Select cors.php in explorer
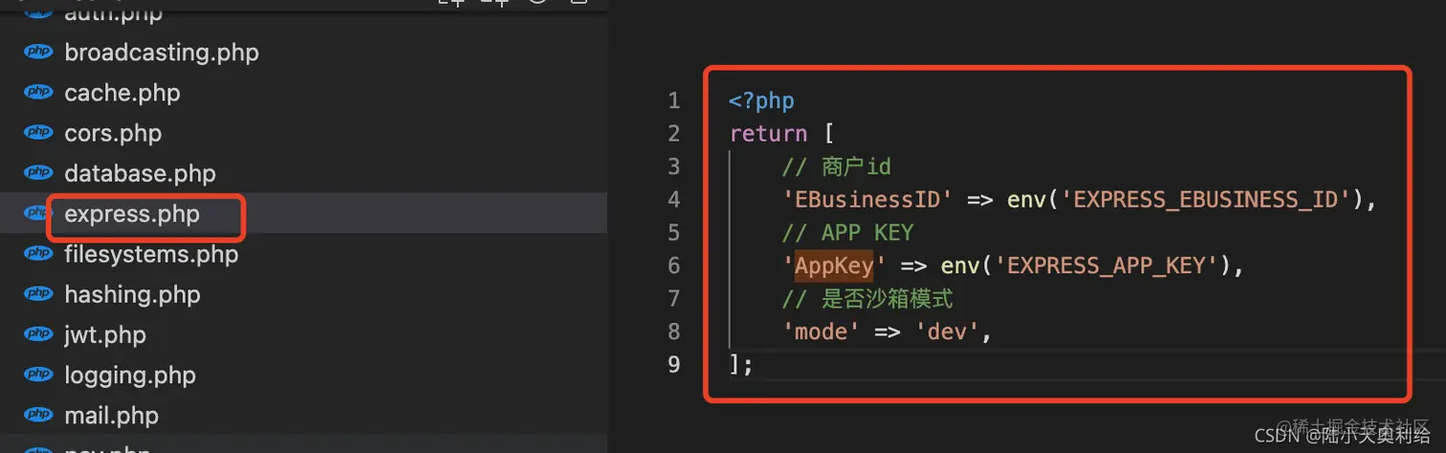 (x=113, y=133)
